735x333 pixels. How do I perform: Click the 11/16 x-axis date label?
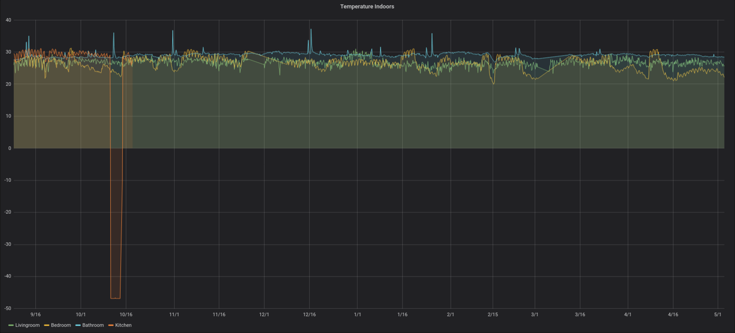219,315
